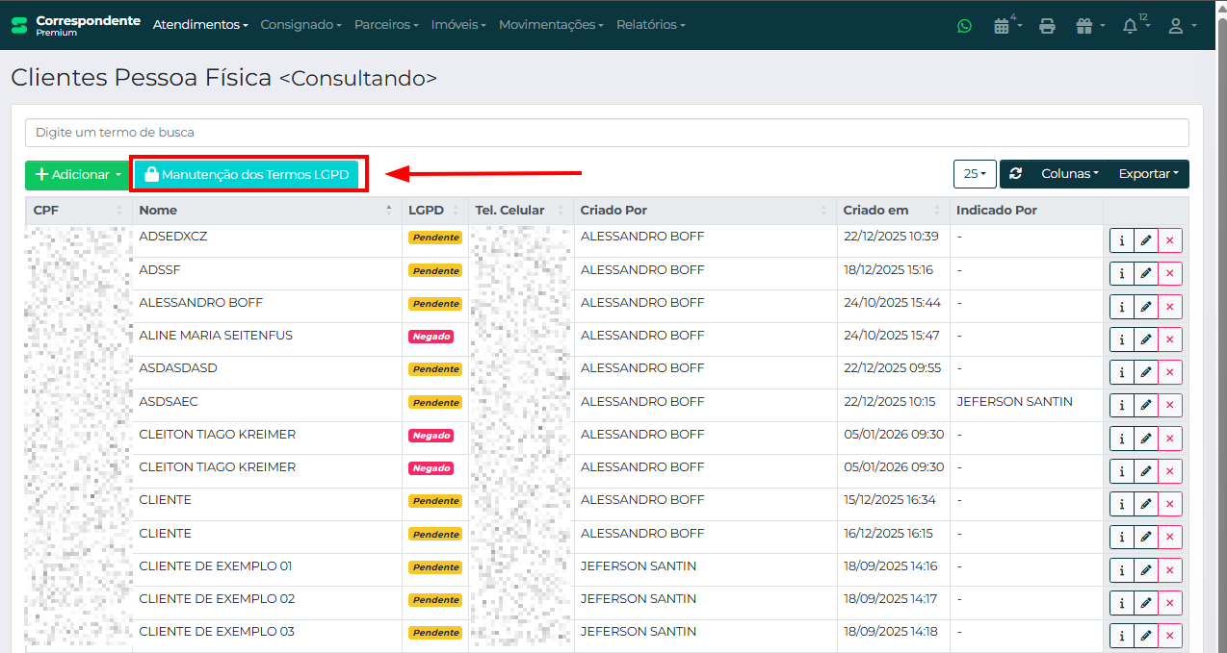Viewport: 1227px width, 653px height.
Task: Open the user profile icon menu
Action: (1176, 26)
